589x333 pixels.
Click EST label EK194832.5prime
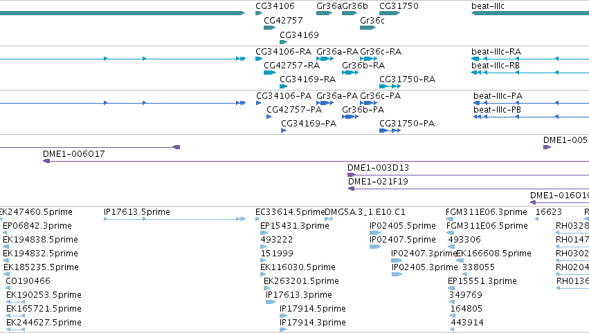pos(41,253)
